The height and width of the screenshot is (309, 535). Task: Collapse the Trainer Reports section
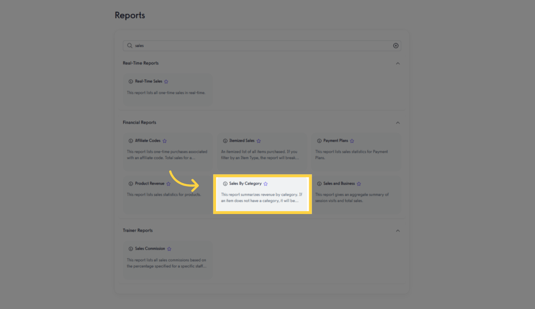pyautogui.click(x=398, y=230)
